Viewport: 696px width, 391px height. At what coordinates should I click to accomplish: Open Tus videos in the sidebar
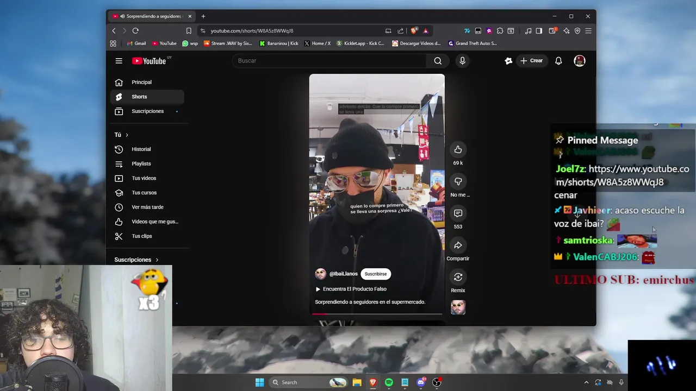pyautogui.click(x=147, y=178)
